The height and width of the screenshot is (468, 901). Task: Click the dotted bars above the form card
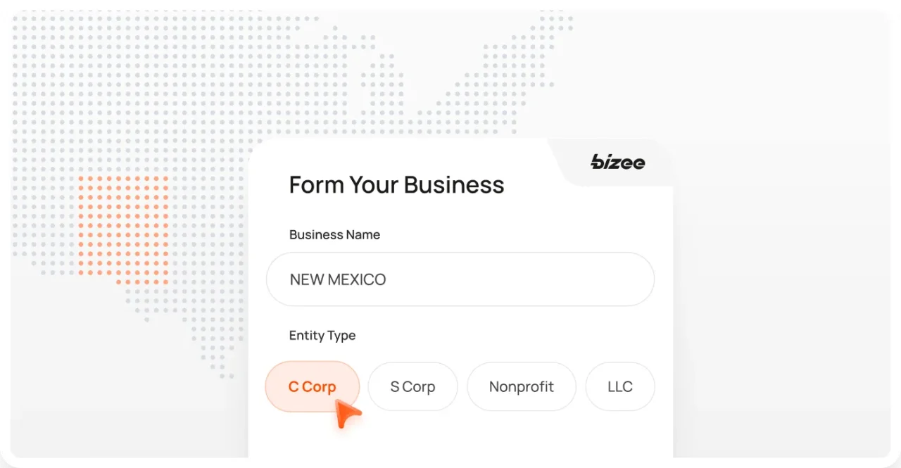tap(458, 70)
